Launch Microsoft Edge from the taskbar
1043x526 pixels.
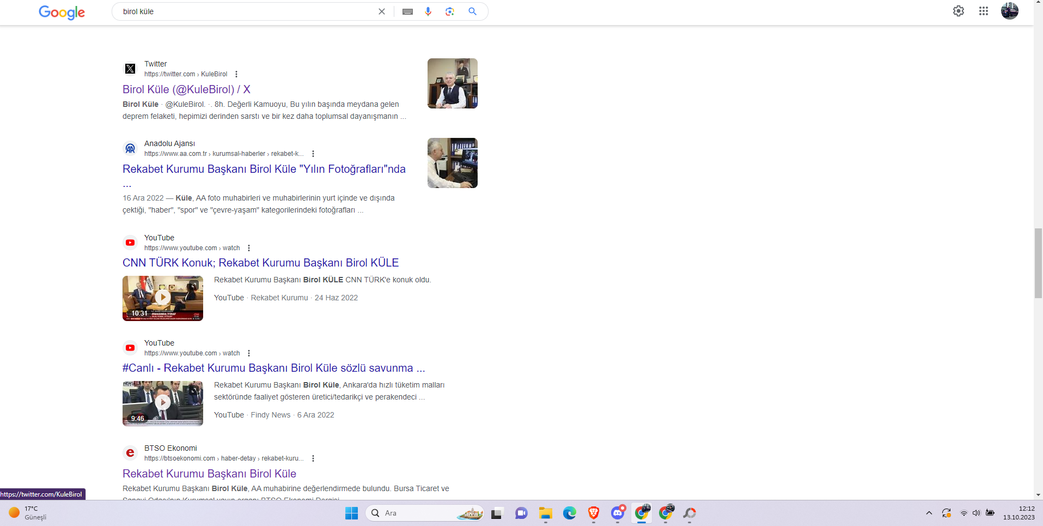click(570, 513)
